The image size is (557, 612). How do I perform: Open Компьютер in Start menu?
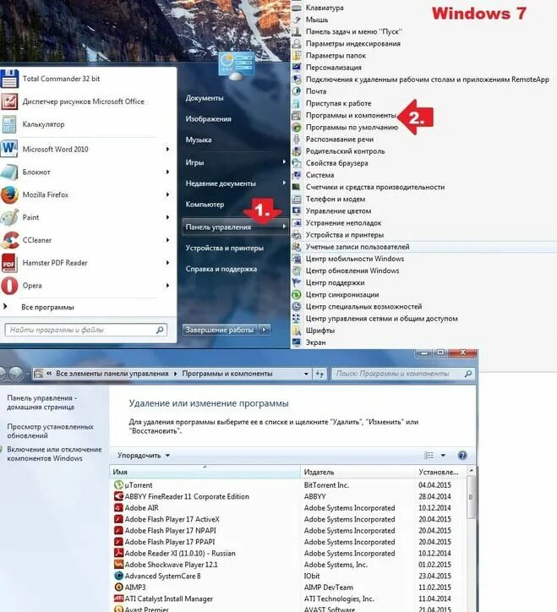(x=205, y=204)
